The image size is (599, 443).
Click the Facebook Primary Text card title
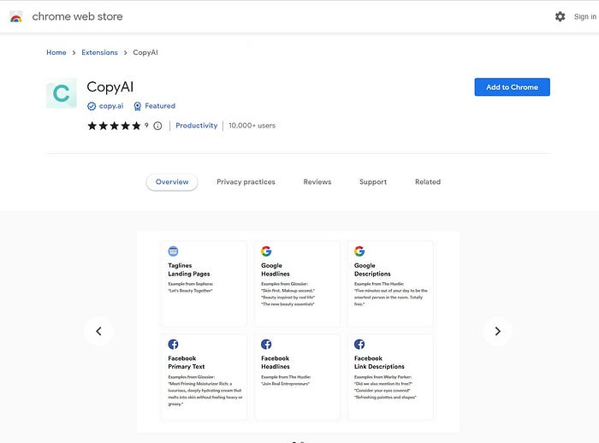(187, 363)
